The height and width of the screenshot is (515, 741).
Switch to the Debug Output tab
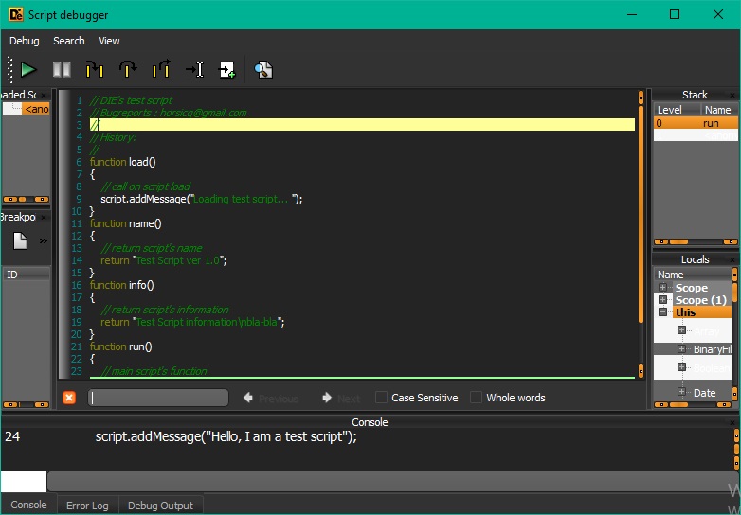(x=160, y=506)
